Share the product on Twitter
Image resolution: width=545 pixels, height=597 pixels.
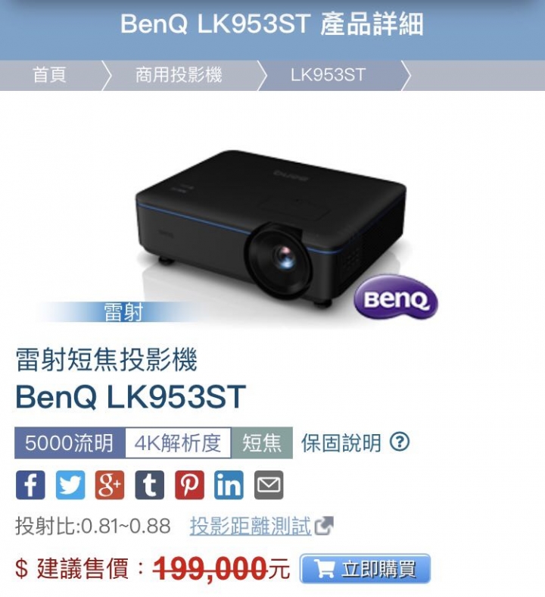tap(70, 485)
